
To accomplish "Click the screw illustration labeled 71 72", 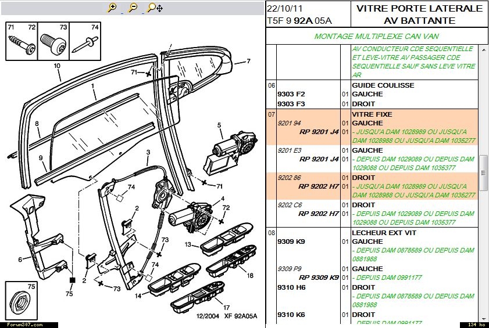I will pos(20,45).
